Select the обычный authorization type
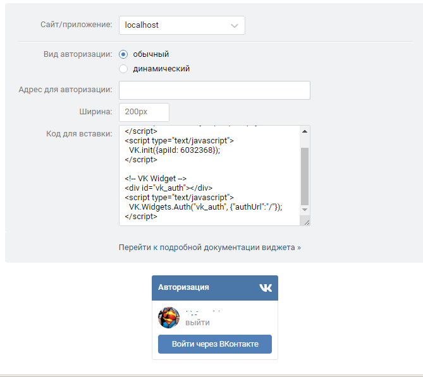The height and width of the screenshot is (377, 423). 123,54
